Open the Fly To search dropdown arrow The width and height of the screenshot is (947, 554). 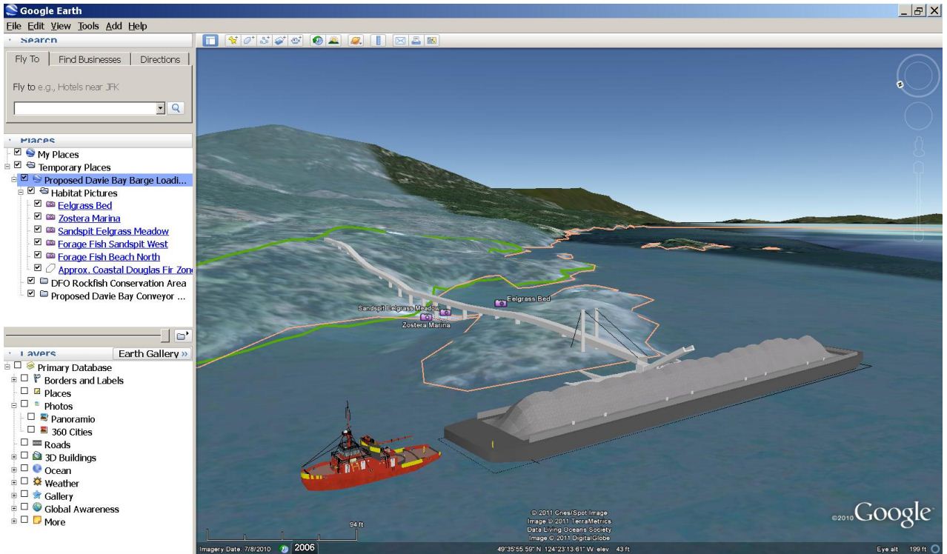pos(162,108)
